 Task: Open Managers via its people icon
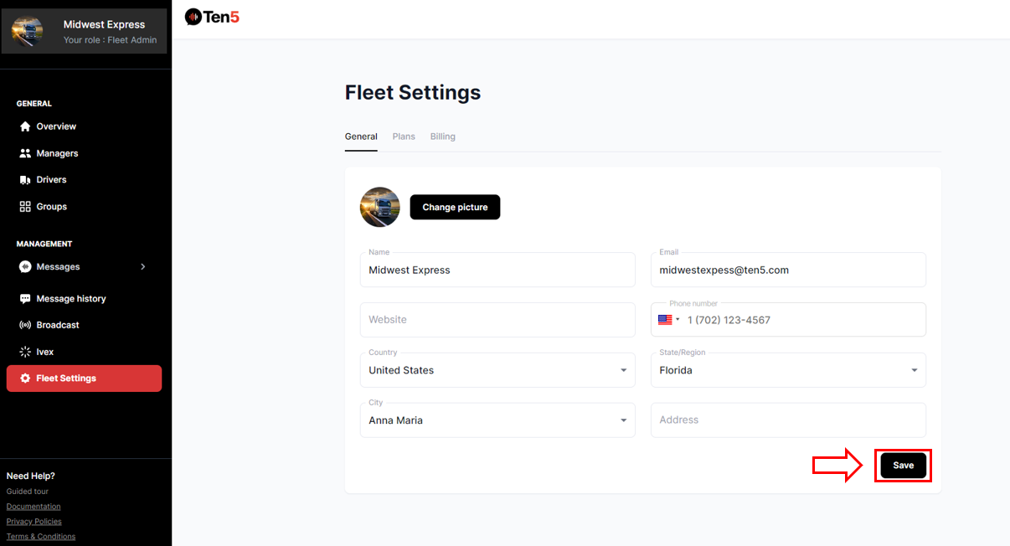[x=25, y=153]
